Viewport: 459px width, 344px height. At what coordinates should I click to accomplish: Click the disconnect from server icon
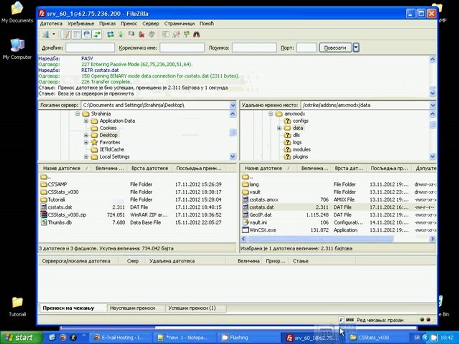click(142, 34)
